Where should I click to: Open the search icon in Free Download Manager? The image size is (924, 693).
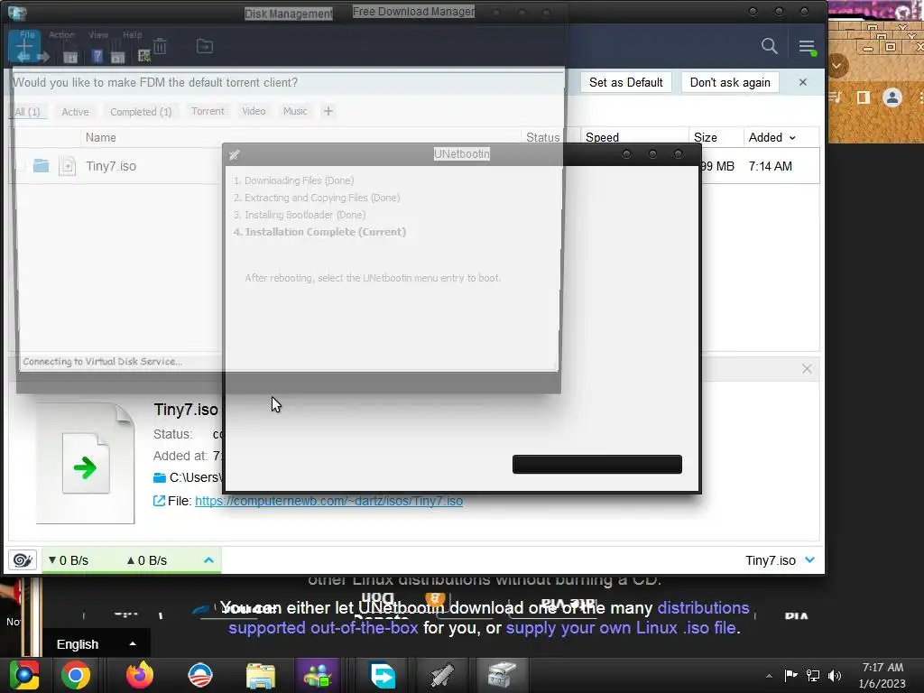point(769,46)
